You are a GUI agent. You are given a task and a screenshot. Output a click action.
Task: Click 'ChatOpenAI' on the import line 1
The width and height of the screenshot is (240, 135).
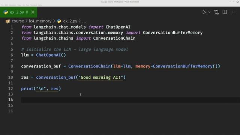pos(118,27)
